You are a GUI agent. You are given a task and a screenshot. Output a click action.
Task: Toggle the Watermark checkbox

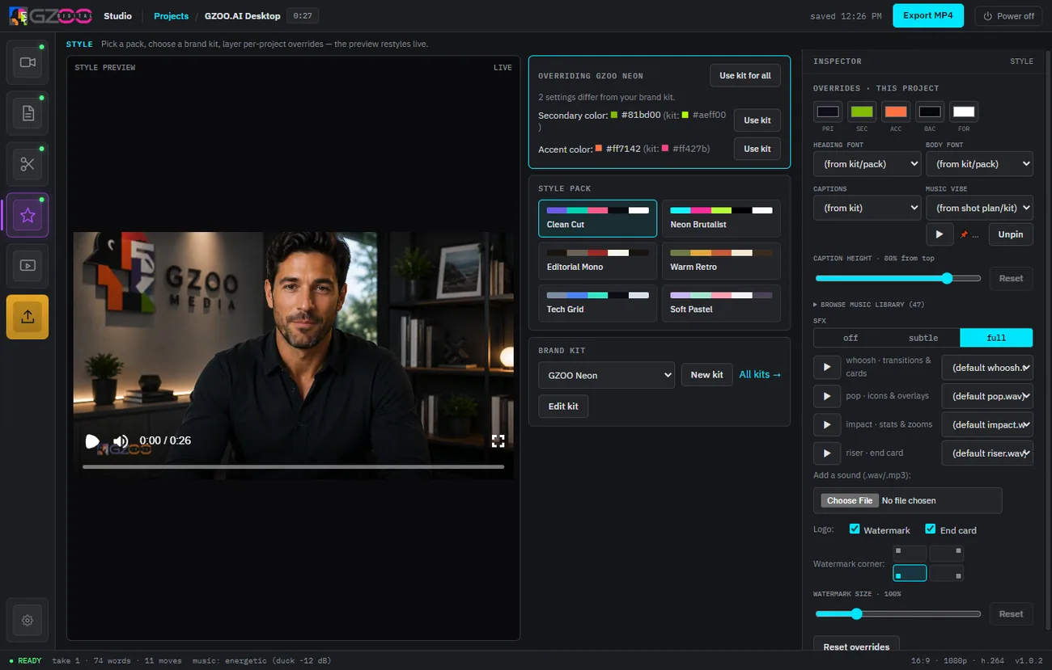(x=855, y=529)
